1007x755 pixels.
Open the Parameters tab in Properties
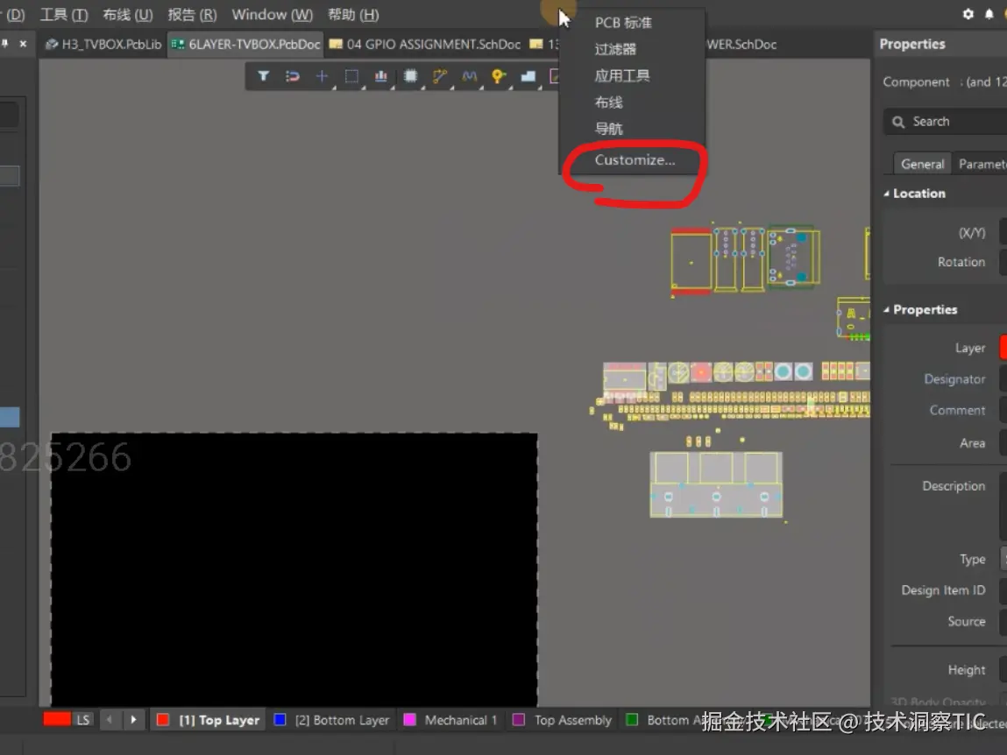[x=981, y=164]
